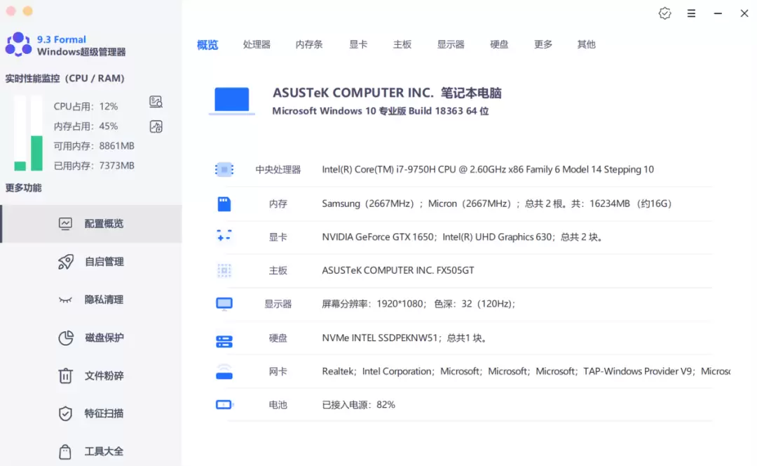The width and height of the screenshot is (757, 466).
Task: Click the battery icon in 电池 row
Action: (x=224, y=405)
